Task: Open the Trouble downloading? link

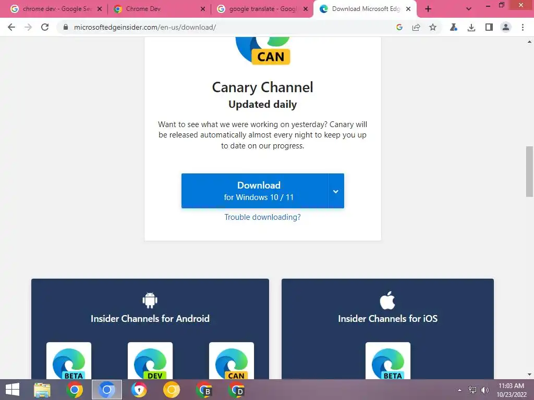Action: click(263, 217)
